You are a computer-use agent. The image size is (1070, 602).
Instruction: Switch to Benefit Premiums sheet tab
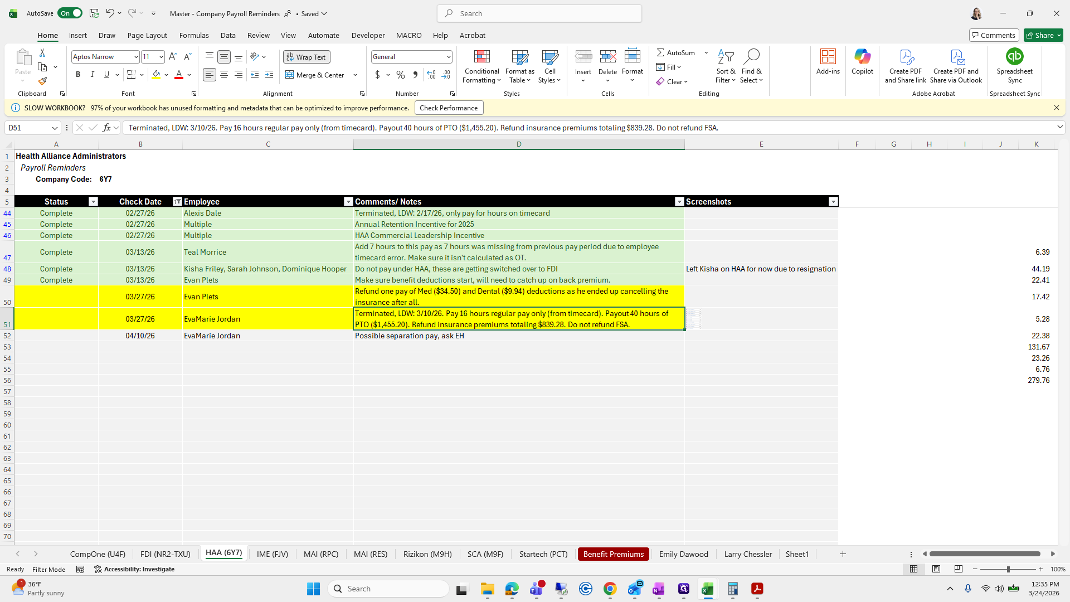pos(613,554)
